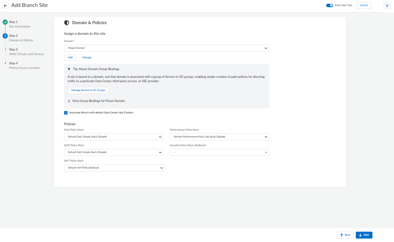This screenshot has width=394, height=242.
Task: Open the Performance Policy Stack dropdown
Action: 219,137
